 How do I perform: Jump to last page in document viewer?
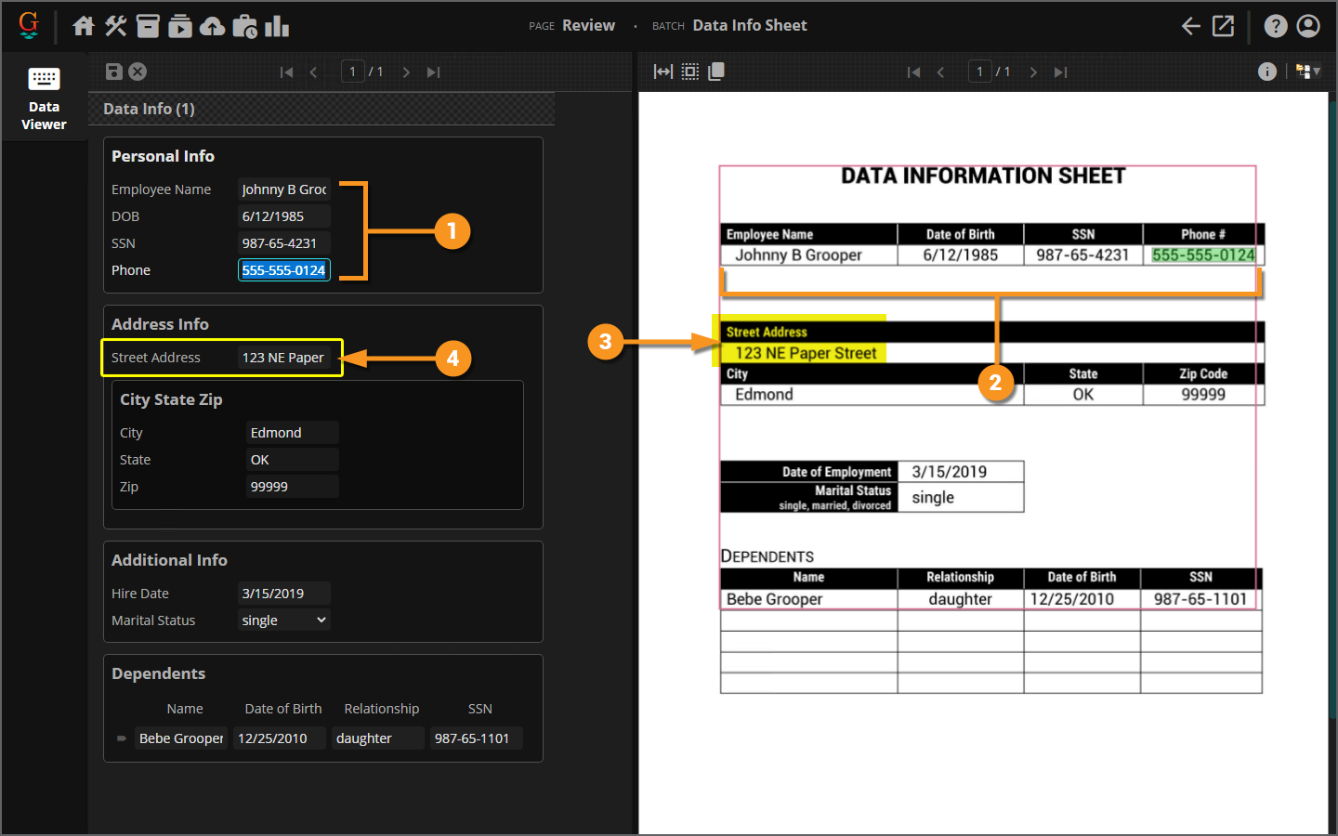1060,72
